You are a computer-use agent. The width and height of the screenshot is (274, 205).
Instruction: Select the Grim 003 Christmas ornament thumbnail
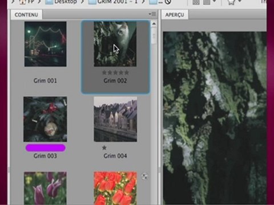(45, 119)
